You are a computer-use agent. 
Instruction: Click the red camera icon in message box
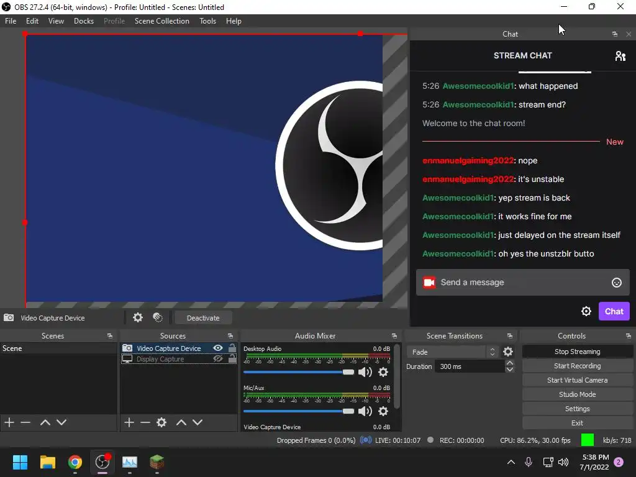coord(429,283)
